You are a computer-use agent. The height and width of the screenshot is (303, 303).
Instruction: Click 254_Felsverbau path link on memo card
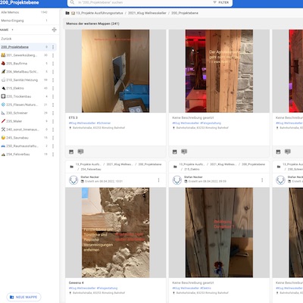(x=91, y=169)
